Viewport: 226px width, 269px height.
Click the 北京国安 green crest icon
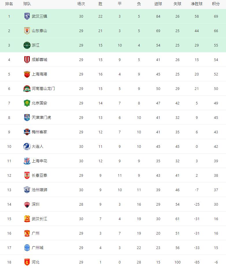coord(27,103)
